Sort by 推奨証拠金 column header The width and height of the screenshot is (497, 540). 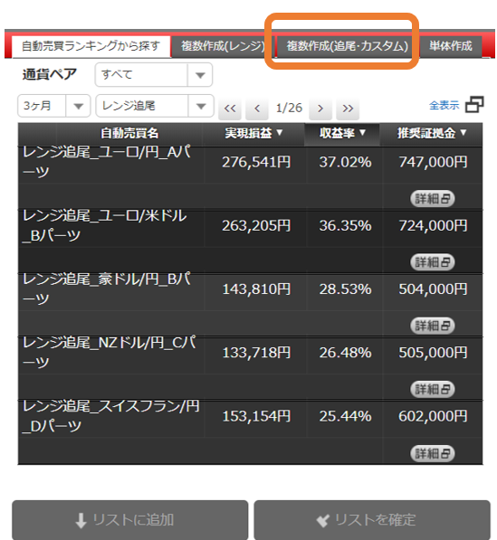point(432,133)
